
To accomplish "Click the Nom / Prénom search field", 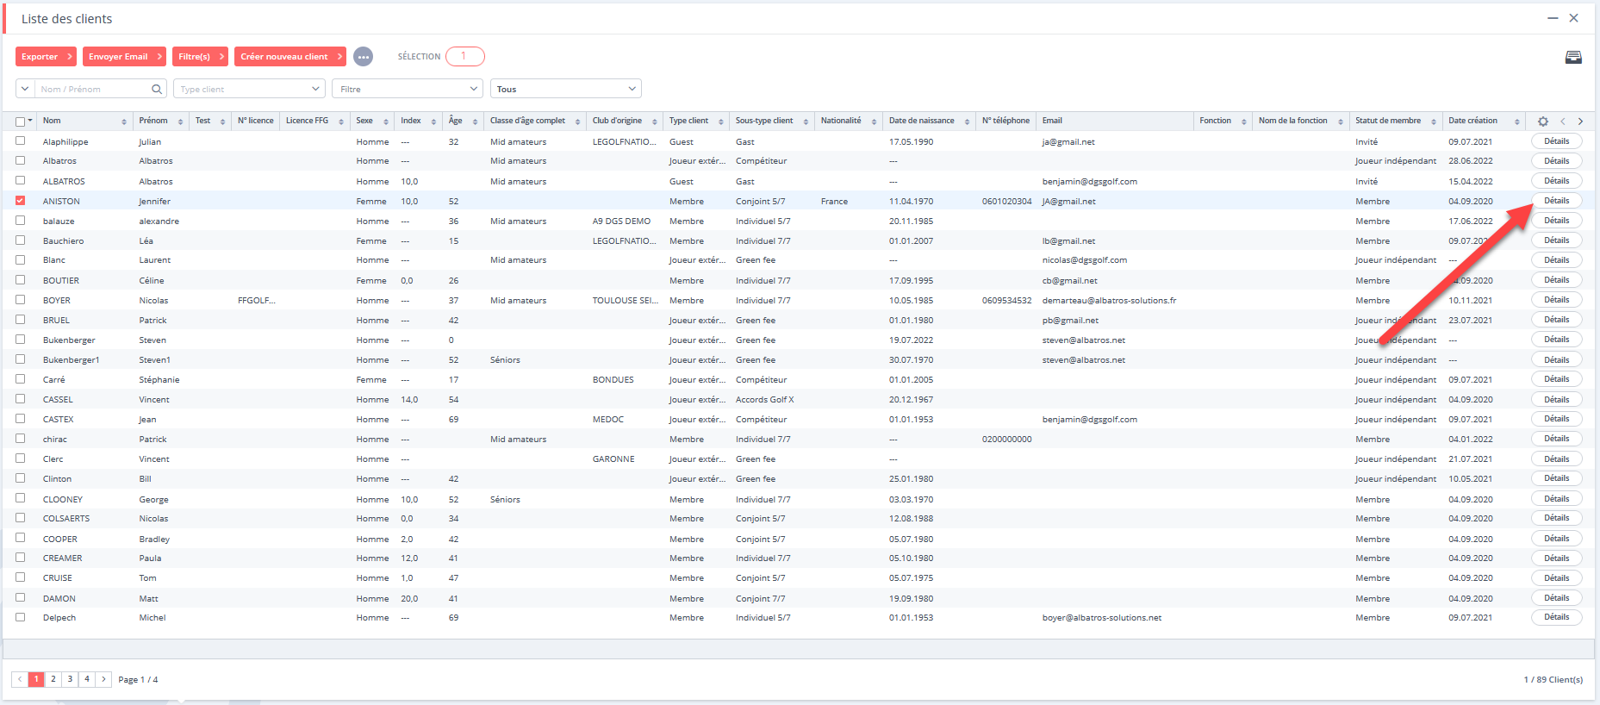I will click(x=92, y=89).
